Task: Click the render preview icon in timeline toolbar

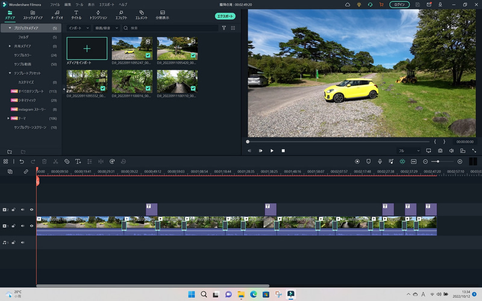Action: (x=357, y=161)
